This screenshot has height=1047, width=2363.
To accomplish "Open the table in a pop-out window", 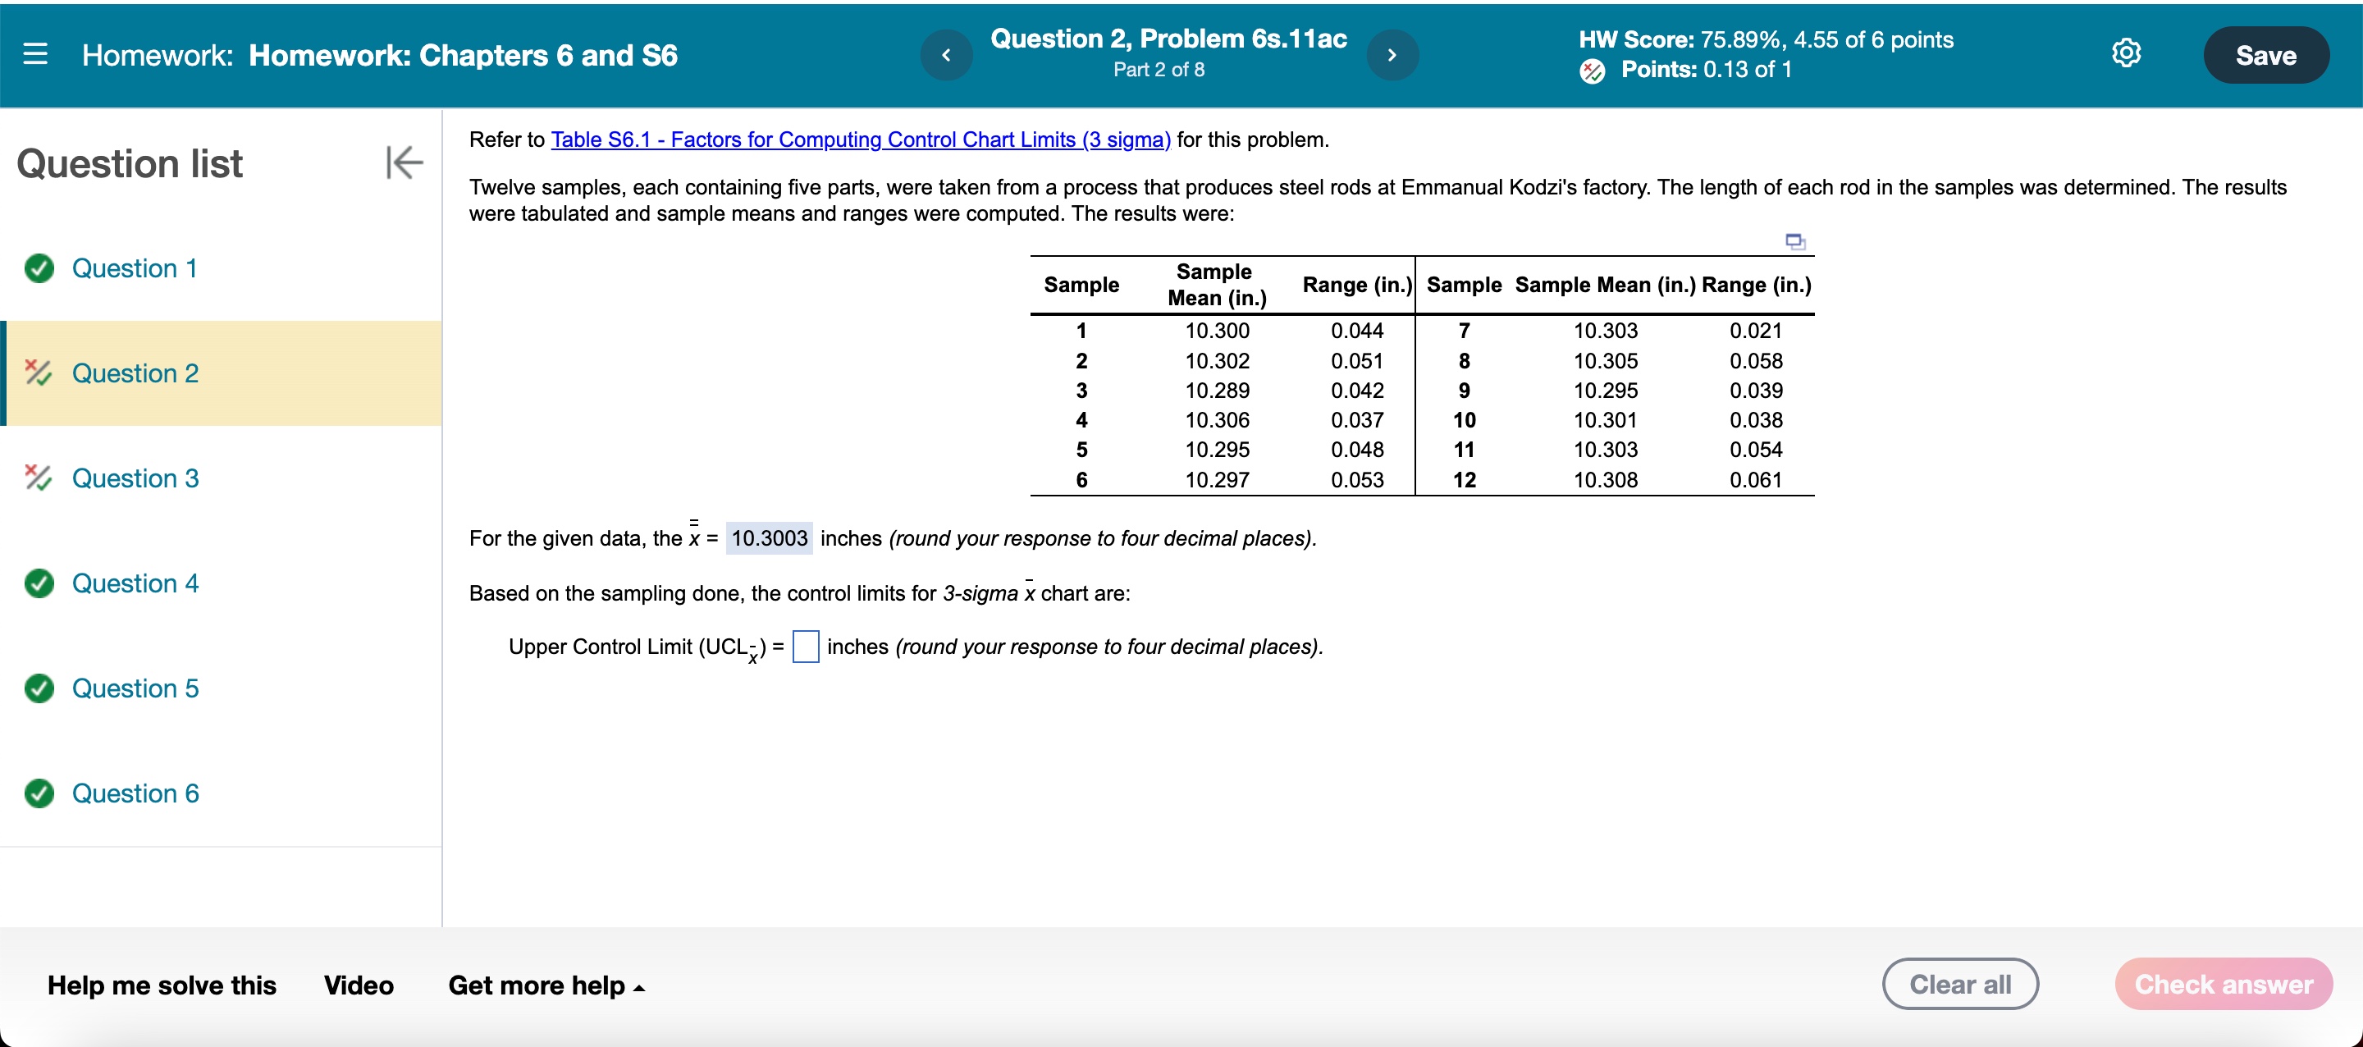I will pos(1795,240).
